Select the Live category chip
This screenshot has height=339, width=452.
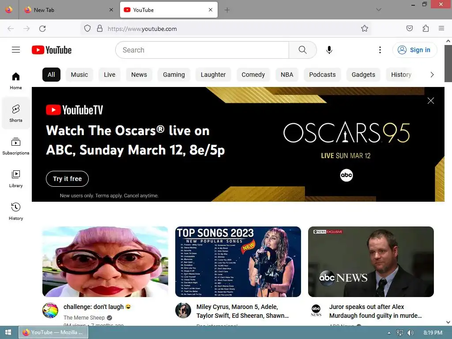[109, 75]
